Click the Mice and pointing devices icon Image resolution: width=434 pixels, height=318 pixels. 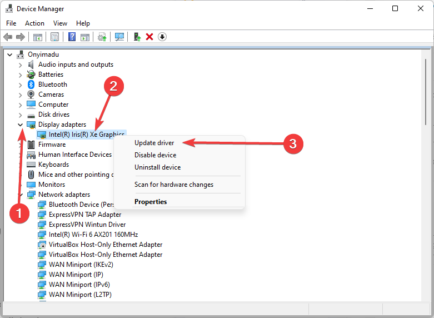[31, 175]
